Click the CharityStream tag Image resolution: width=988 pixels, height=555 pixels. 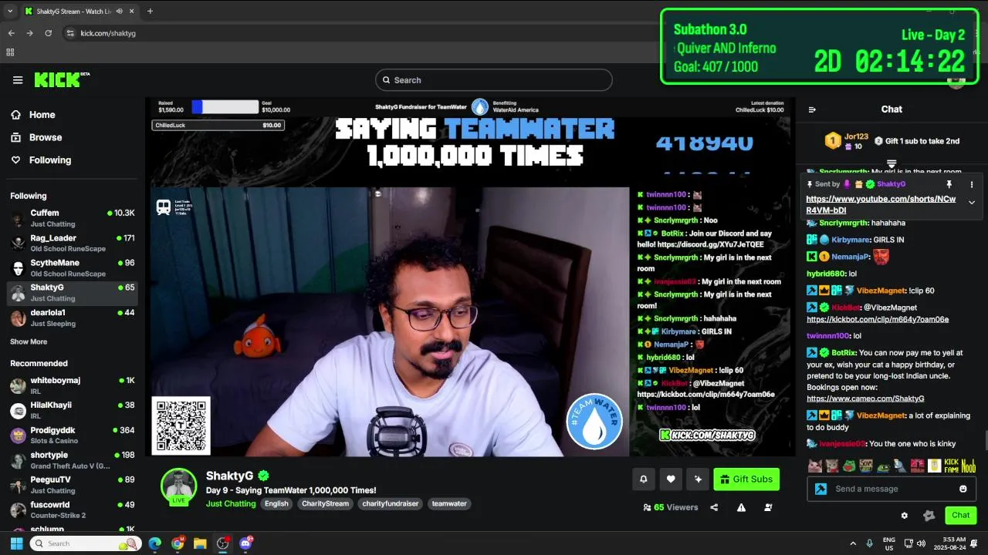point(325,503)
